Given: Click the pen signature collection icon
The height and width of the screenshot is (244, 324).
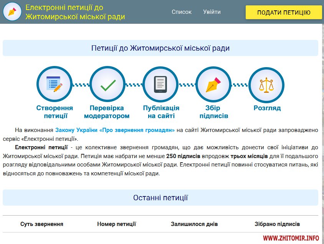Looking at the screenshot, I should tap(213, 84).
